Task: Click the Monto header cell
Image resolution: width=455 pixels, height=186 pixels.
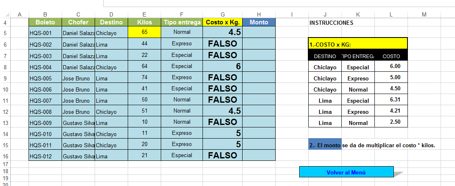Action: 259,22
